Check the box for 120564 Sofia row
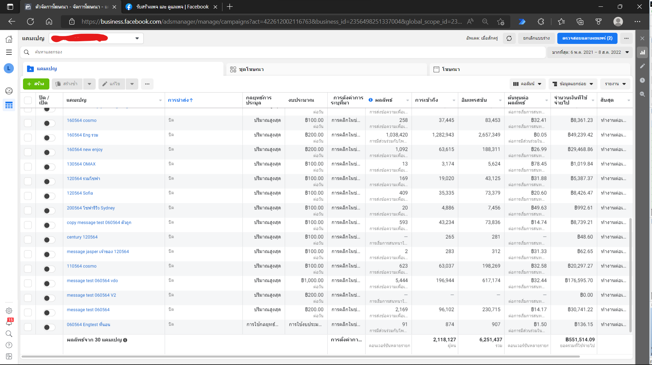Screen dimensions: 652x365 (28, 196)
